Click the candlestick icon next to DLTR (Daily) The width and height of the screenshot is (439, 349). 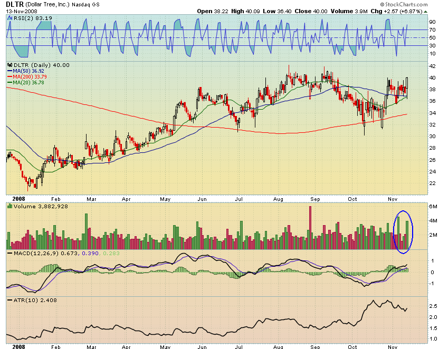tap(10, 65)
